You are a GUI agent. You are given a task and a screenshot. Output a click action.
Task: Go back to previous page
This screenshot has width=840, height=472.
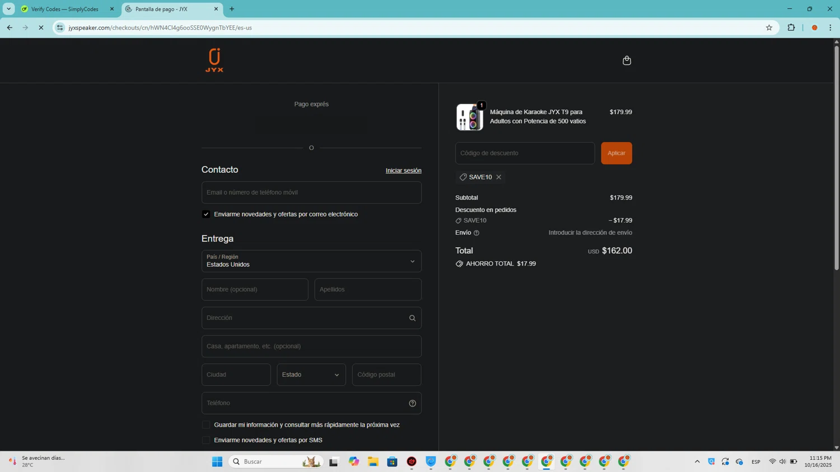tap(10, 27)
